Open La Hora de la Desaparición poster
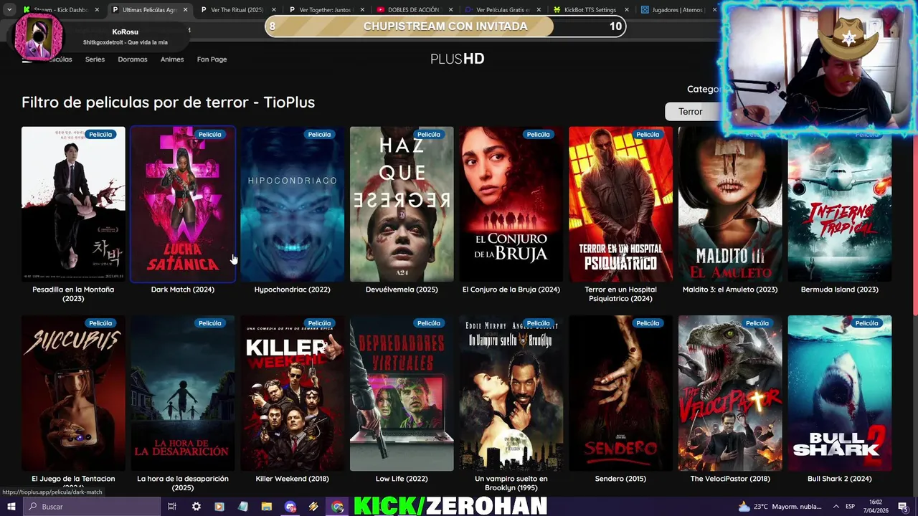 (x=183, y=393)
